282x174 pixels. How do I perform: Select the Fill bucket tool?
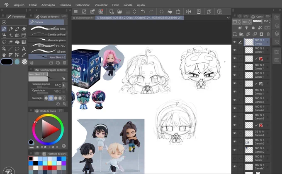(17, 42)
